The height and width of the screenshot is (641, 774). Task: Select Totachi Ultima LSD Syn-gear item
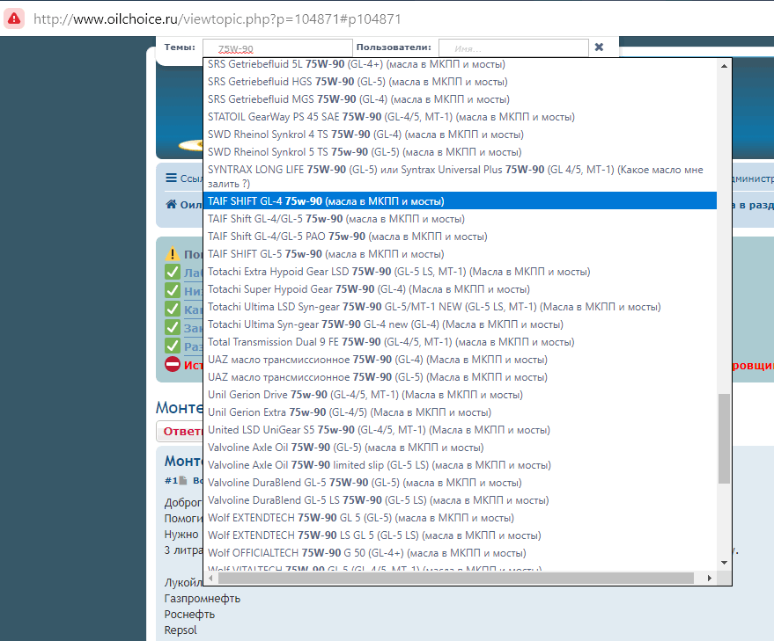click(460, 307)
